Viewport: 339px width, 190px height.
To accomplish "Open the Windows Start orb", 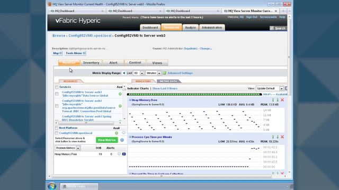I will click(x=52, y=186).
